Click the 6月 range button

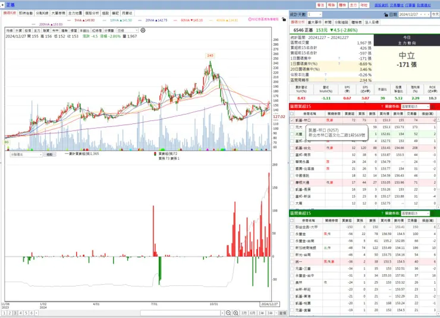point(253,313)
